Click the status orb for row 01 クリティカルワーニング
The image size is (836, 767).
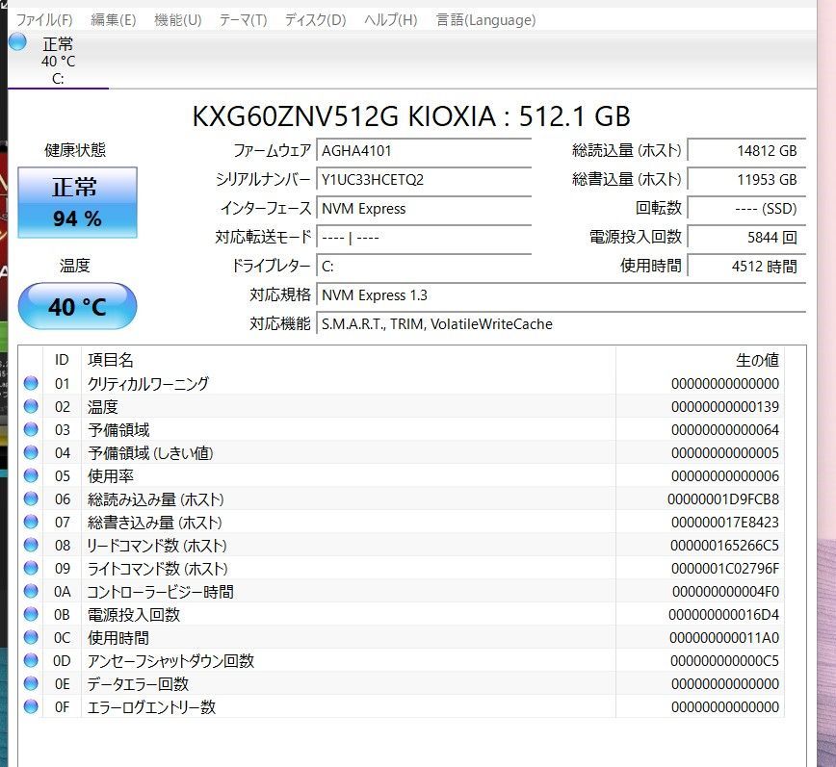[31, 383]
